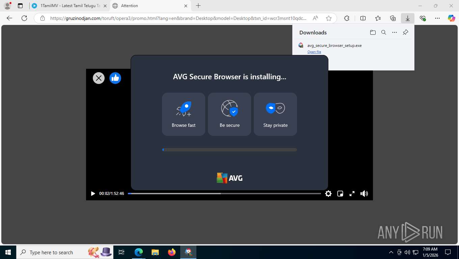Open the notifications center
Image resolution: width=459 pixels, height=259 pixels.
tap(448, 252)
